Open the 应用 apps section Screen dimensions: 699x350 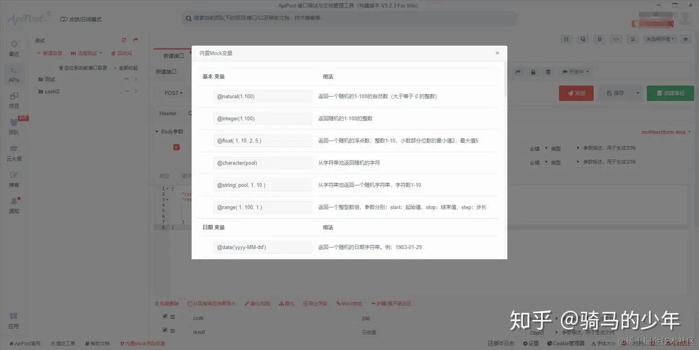point(14,320)
